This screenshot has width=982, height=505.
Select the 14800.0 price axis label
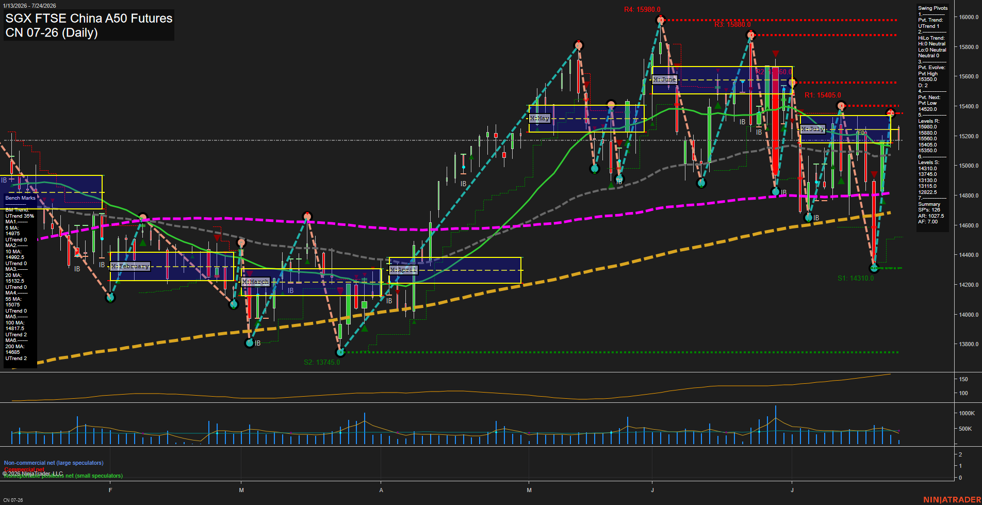(x=969, y=196)
